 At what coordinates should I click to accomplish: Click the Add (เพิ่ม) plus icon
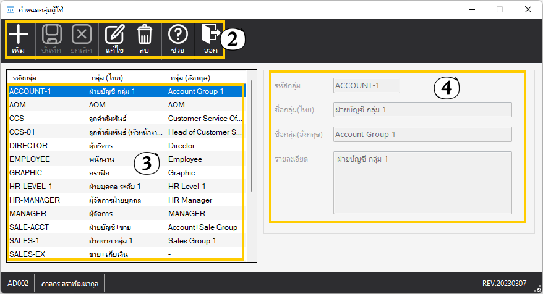click(19, 35)
